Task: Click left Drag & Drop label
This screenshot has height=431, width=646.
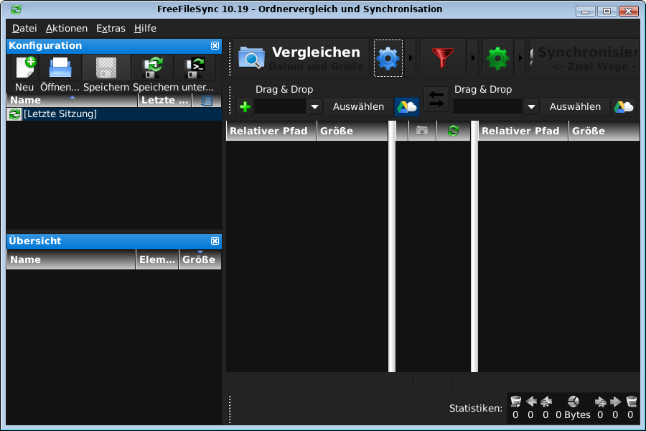Action: pos(284,90)
